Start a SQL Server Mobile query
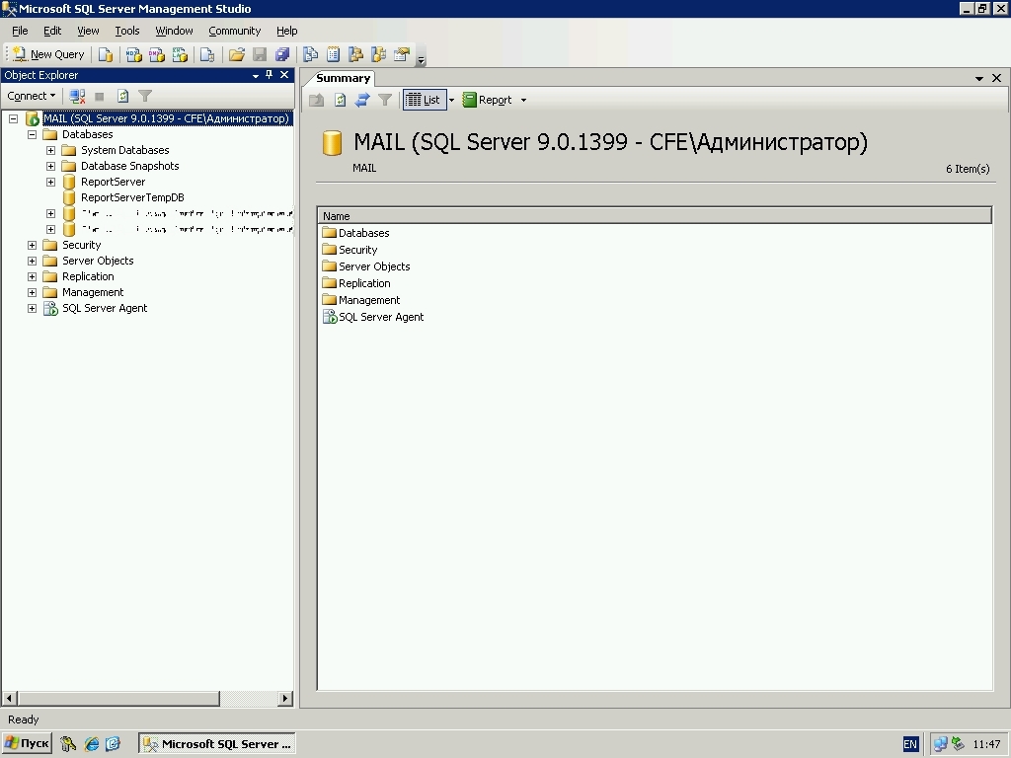Image resolution: width=1011 pixels, height=758 pixels. (207, 55)
